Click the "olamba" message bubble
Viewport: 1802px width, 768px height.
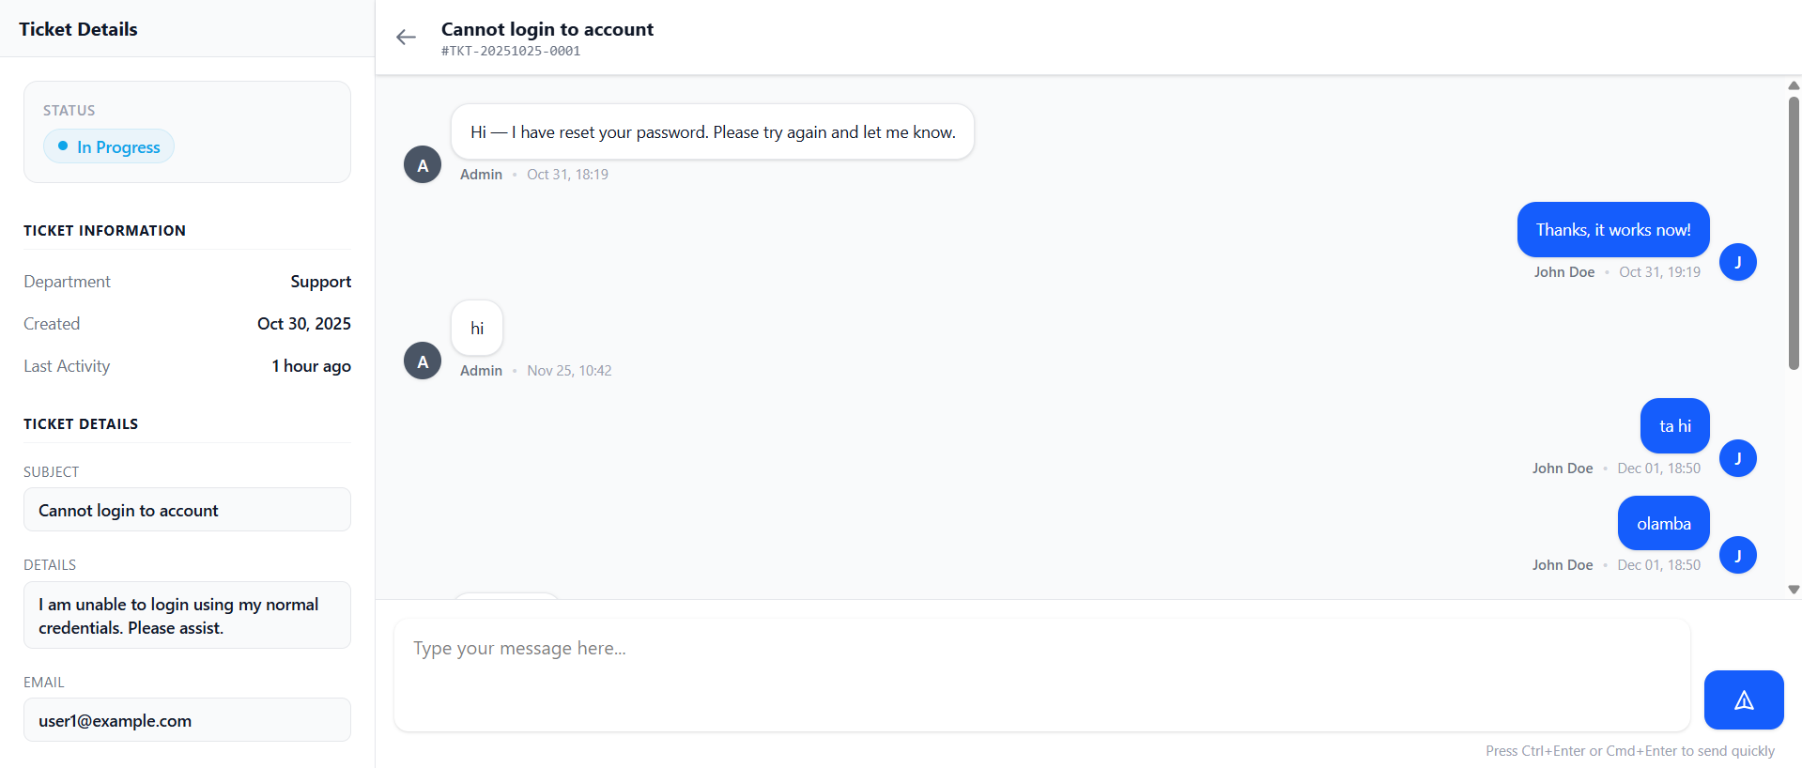click(1663, 524)
